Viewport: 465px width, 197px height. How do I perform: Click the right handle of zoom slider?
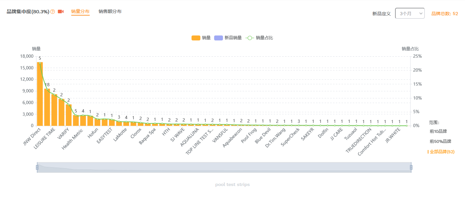pyautogui.click(x=411, y=167)
